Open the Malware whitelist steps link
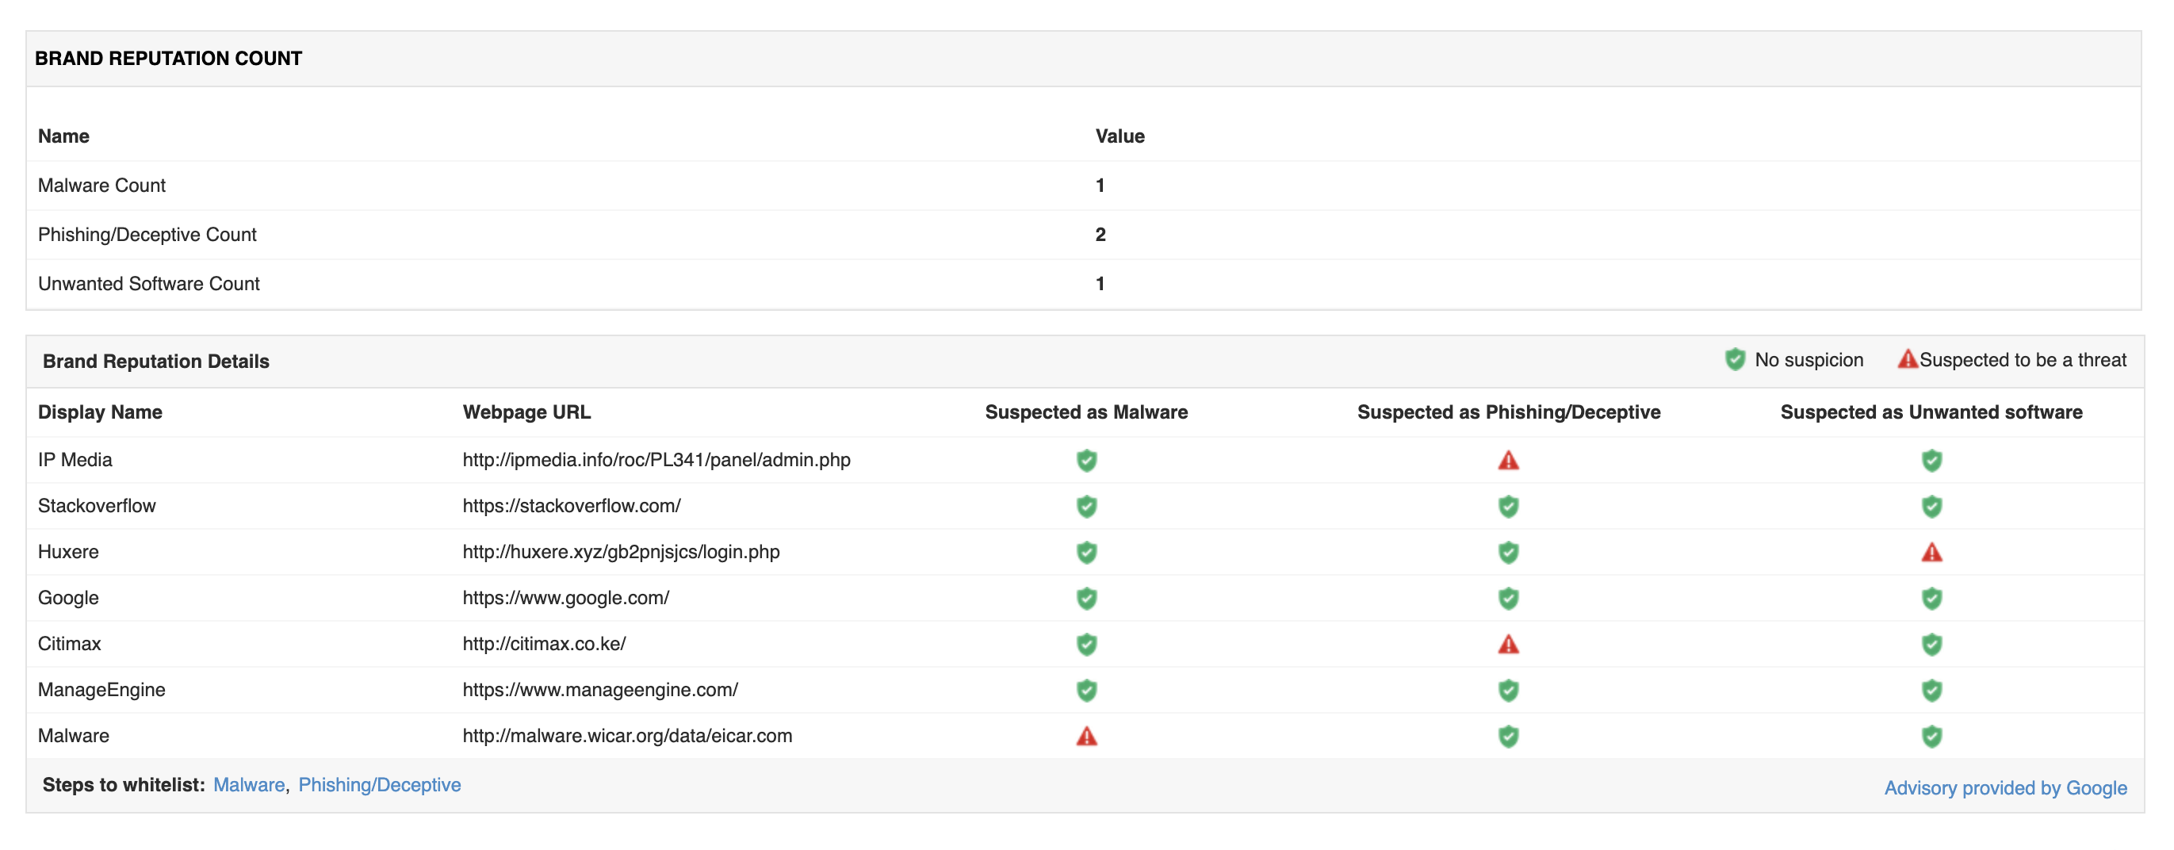Screen dimensions: 2174x850 pyautogui.click(x=249, y=785)
